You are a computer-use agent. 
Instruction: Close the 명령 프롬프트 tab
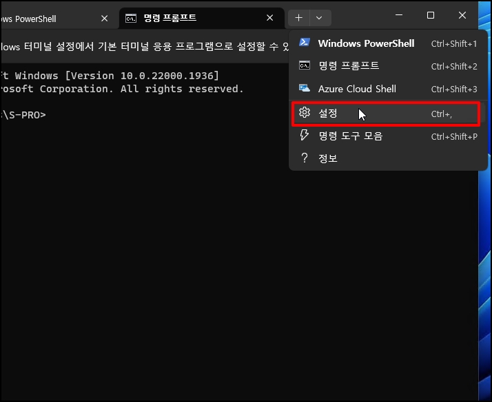tap(270, 18)
